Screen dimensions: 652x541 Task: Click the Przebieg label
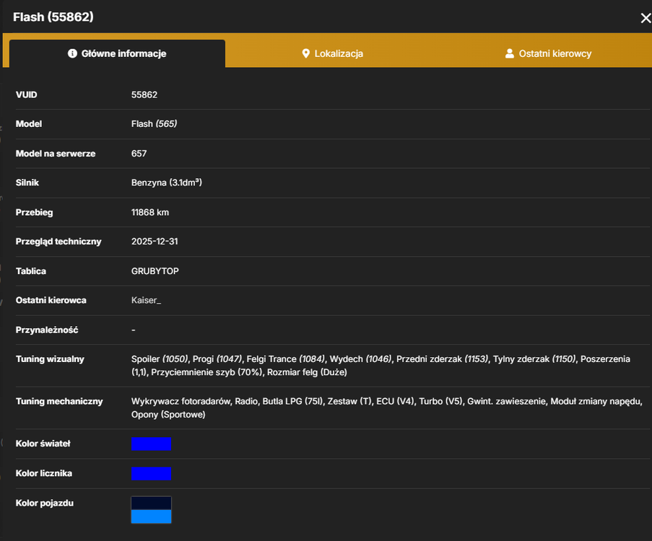coord(34,212)
